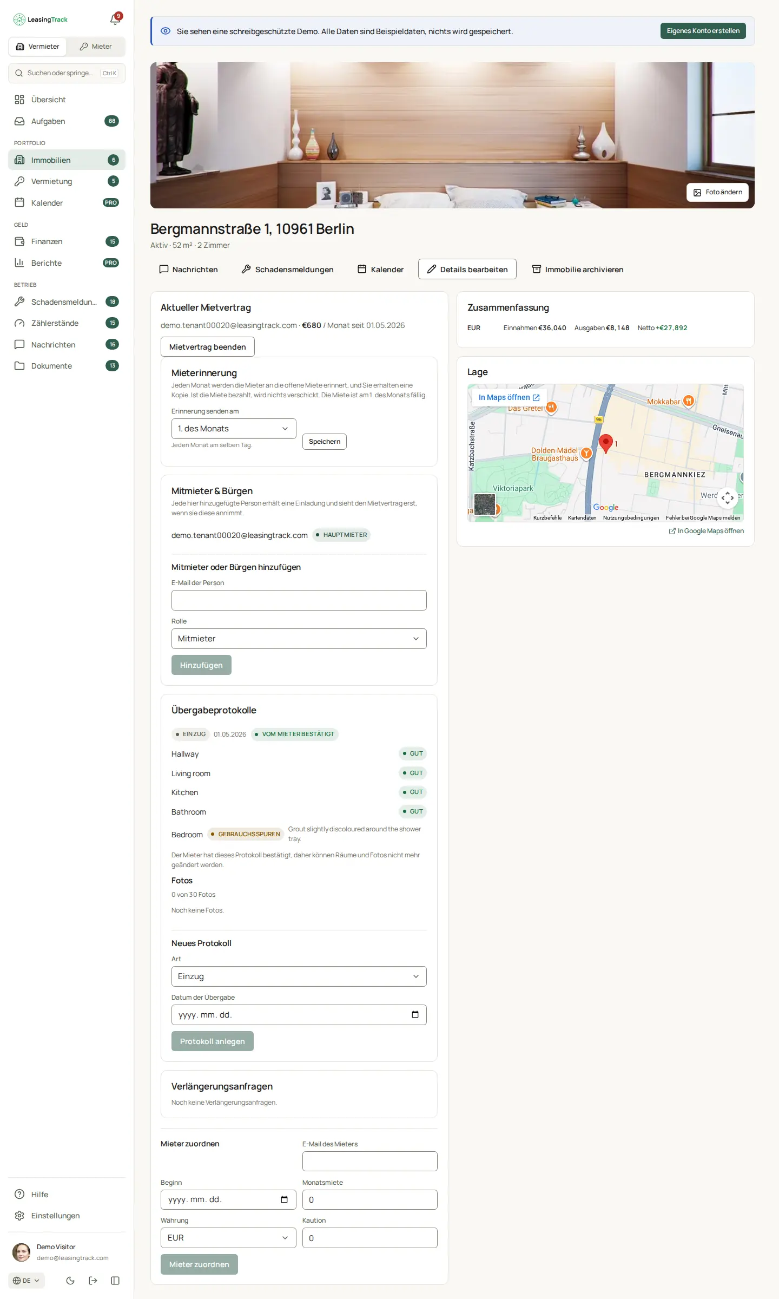Screen dimensions: 779x1299
Task: Open the calendar picker for Beginn date
Action: (284, 1199)
